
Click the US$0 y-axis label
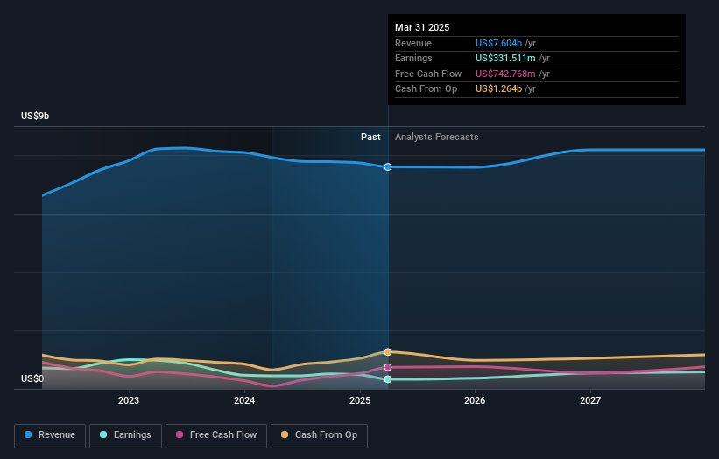(x=32, y=378)
